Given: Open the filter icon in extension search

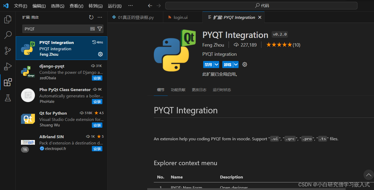Looking at the screenshot, I should click(x=100, y=29).
